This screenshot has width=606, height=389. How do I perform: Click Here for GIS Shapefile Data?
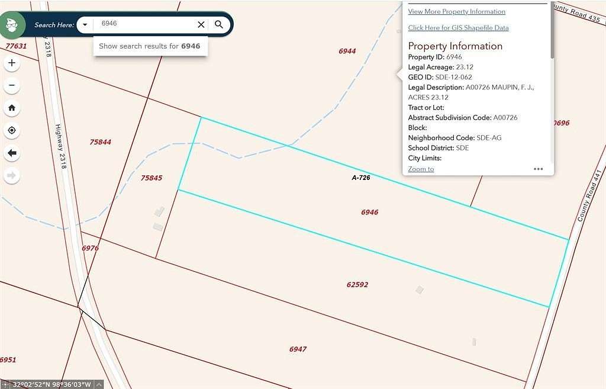click(458, 28)
